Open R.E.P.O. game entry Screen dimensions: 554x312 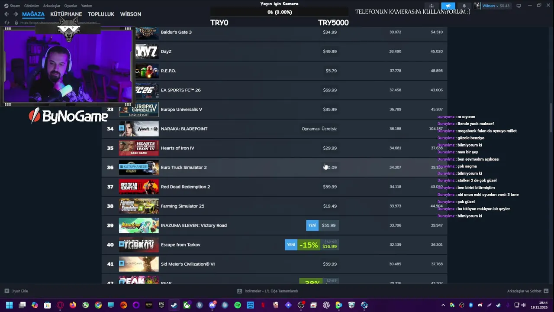(274, 71)
